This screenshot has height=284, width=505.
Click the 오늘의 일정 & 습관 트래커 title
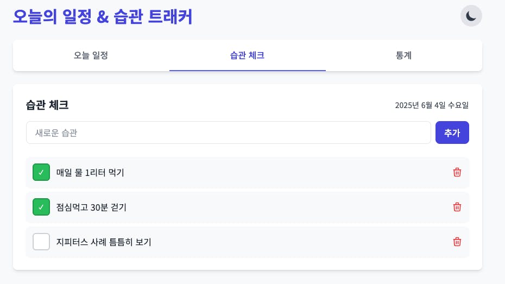pyautogui.click(x=103, y=16)
